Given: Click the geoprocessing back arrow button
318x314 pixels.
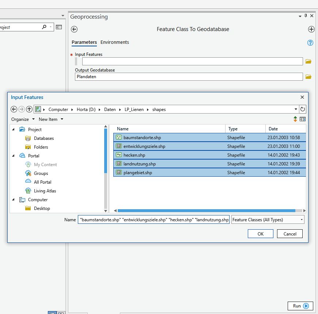Looking at the screenshot, I should [74, 30].
